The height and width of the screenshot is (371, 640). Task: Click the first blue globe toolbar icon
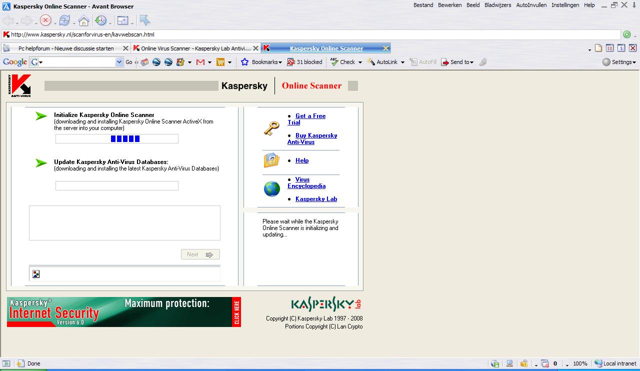[x=156, y=62]
